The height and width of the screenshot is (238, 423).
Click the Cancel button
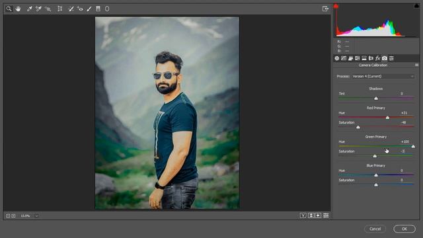tap(375, 229)
